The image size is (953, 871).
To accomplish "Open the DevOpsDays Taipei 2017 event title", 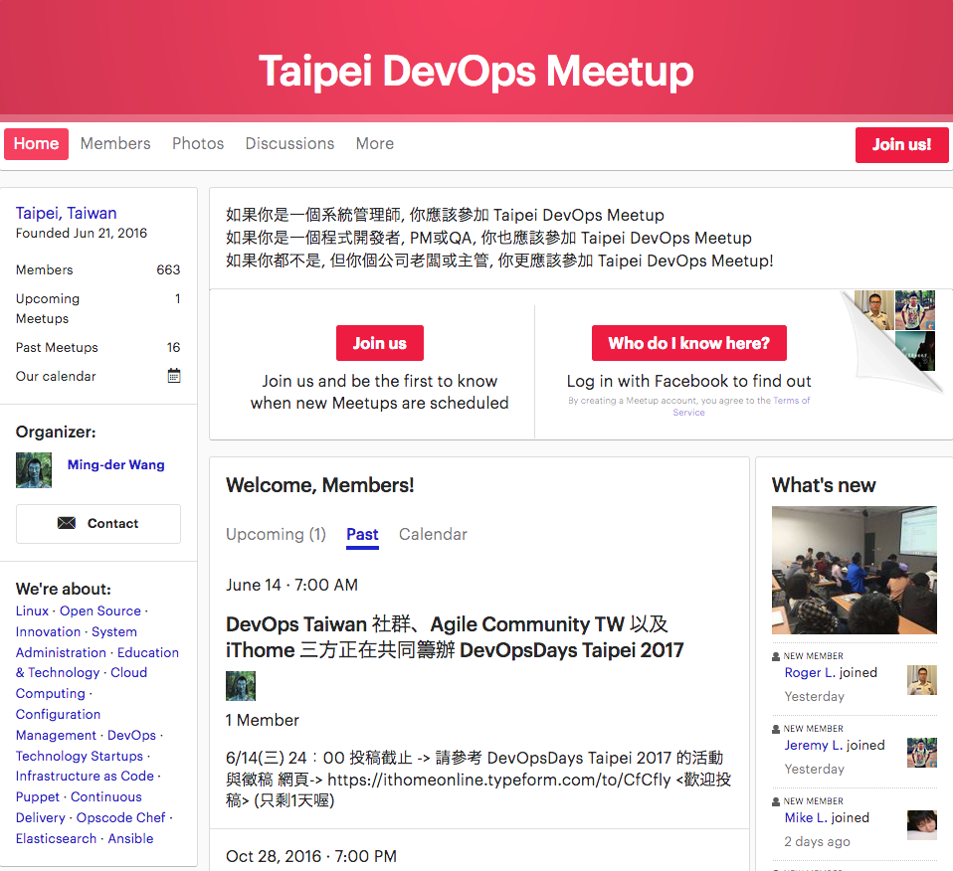I will [x=455, y=637].
